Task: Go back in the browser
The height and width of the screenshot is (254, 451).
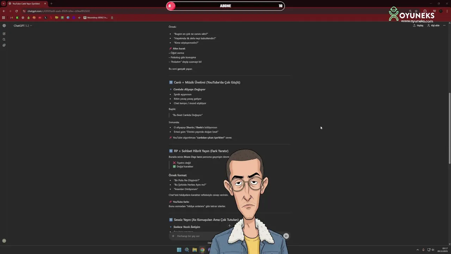Action: pyautogui.click(x=4, y=11)
